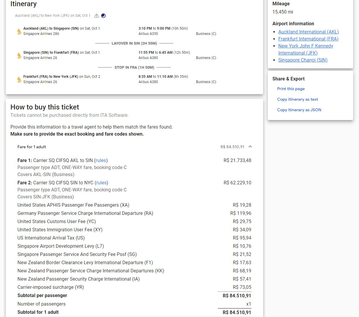This screenshot has height=317, width=359.
Task: Click the 15,450 mi mileage value
Action: (x=282, y=12)
